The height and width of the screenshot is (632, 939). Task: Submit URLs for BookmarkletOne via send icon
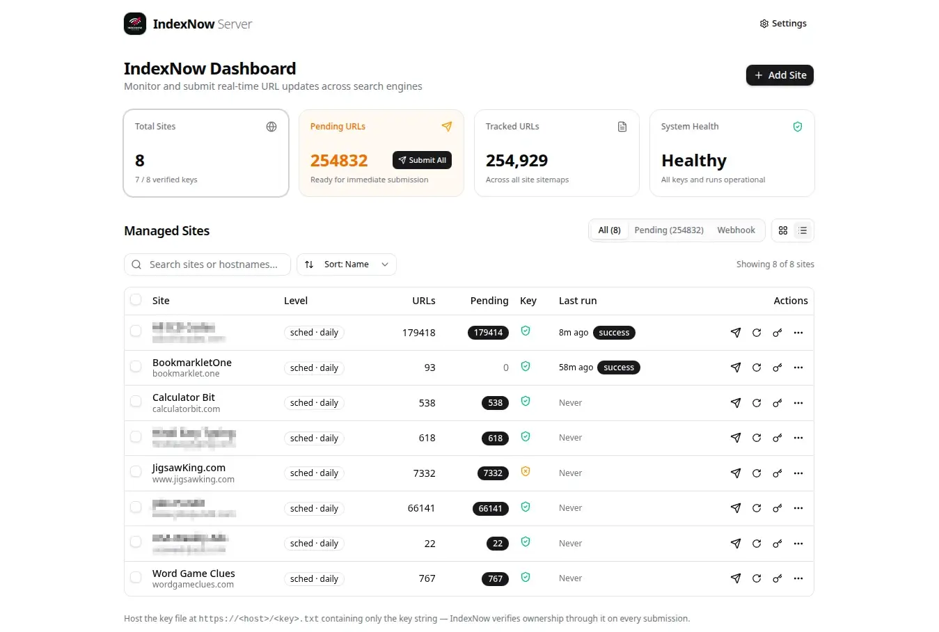click(x=736, y=368)
